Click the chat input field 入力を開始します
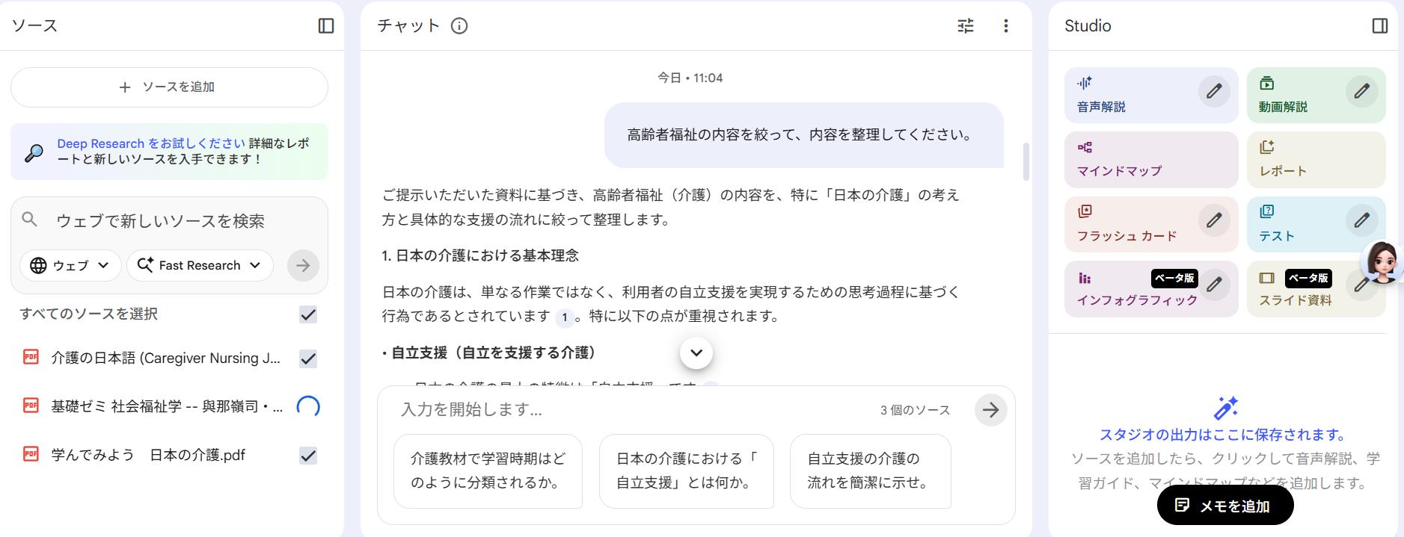The height and width of the screenshot is (537, 1404). tap(628, 409)
